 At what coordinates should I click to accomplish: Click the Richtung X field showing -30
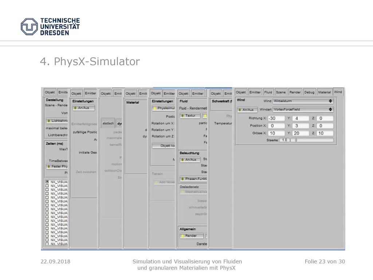pos(276,118)
